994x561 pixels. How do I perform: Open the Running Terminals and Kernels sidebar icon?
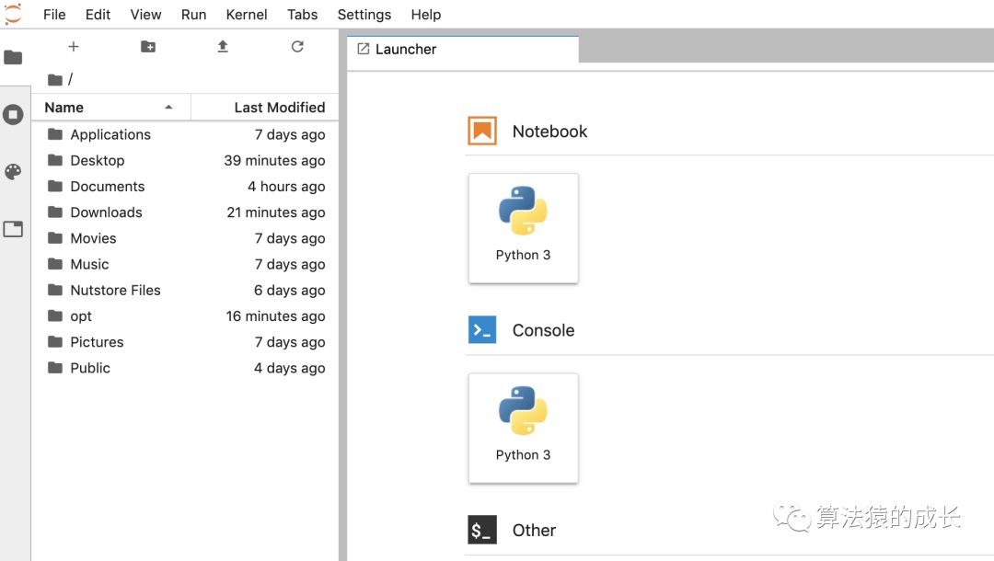(13, 115)
